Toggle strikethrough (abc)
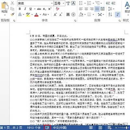This screenshot has height=130, width=130. pyautogui.click(x=39, y=9)
